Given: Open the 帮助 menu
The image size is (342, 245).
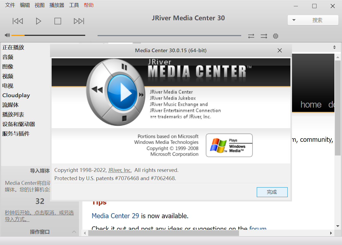Looking at the screenshot, I should [x=89, y=5].
